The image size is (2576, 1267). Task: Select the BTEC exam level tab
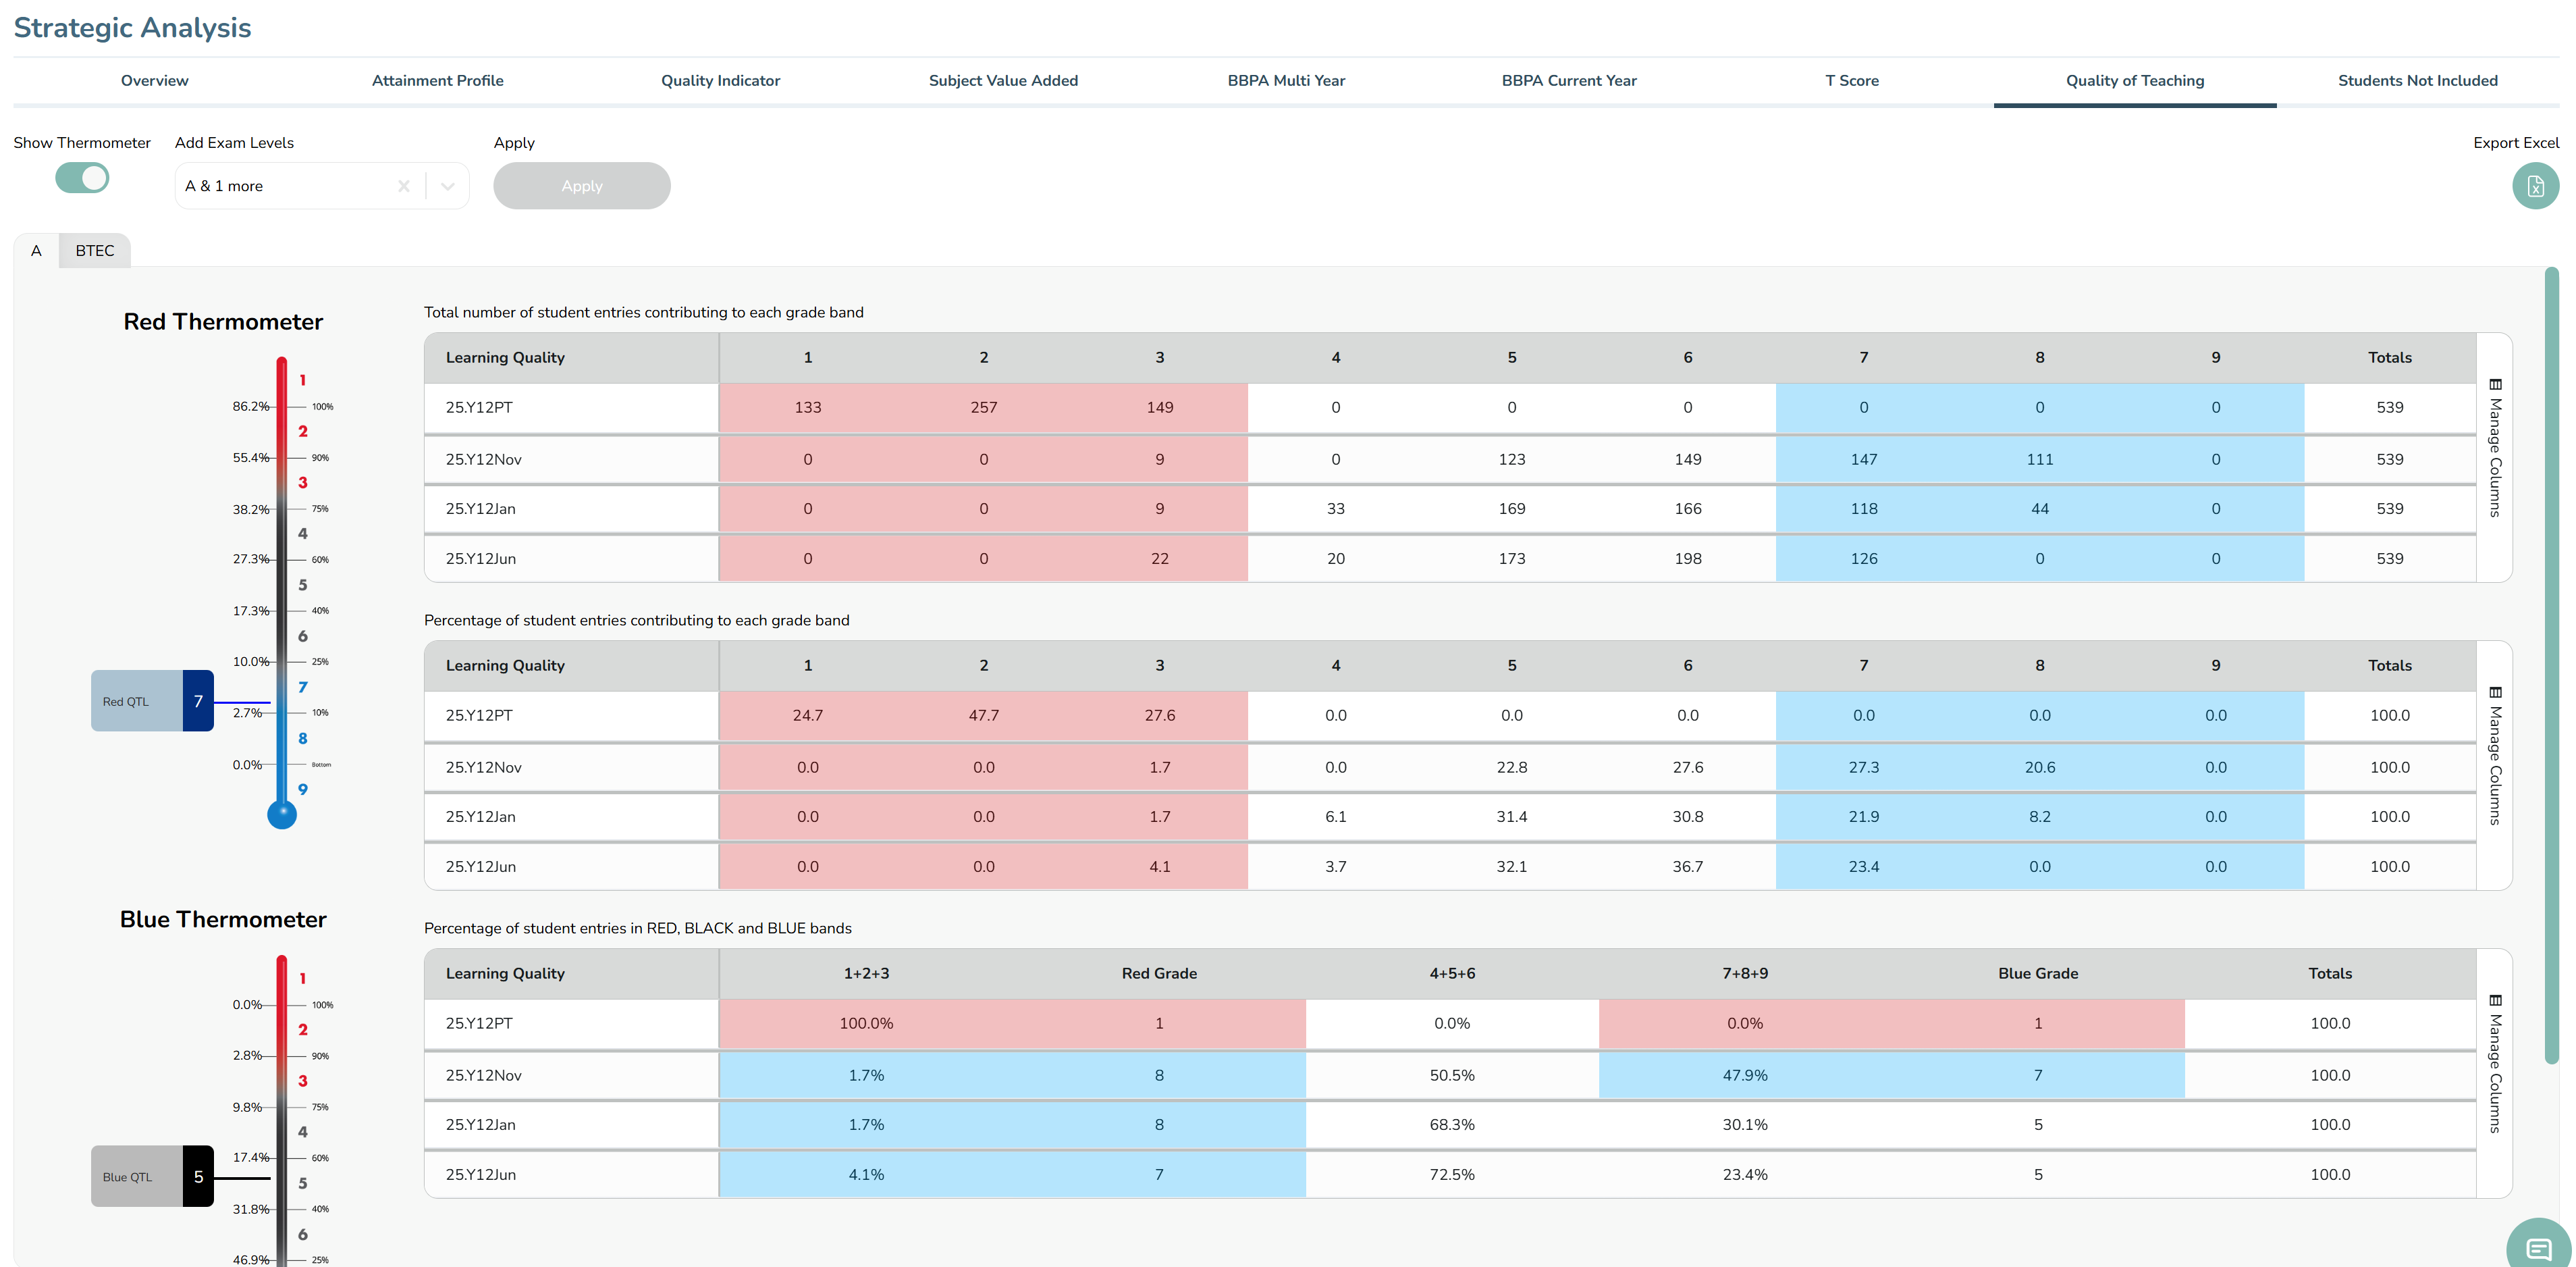pos(95,251)
